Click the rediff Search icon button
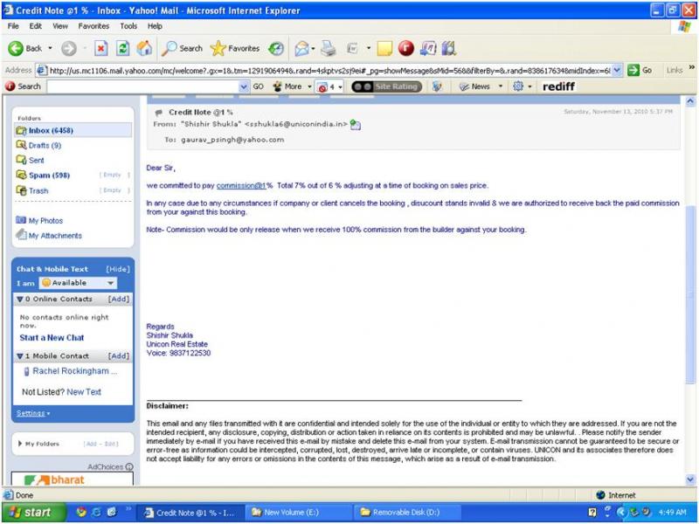Image resolution: width=699 pixels, height=524 pixels. pos(23,86)
